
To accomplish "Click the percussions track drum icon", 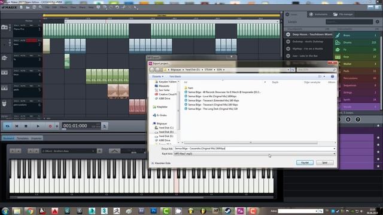I will point(4,103).
